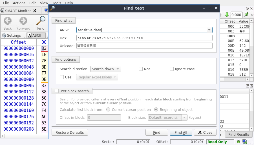Click the 0:000 position field in the inspector
The height and width of the screenshot is (145, 254).
pos(236,15)
